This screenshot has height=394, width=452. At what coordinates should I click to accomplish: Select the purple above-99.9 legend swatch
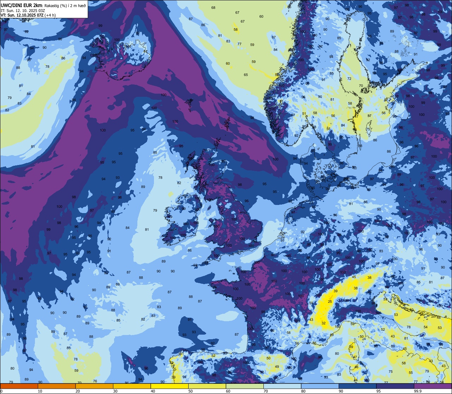coord(433,386)
